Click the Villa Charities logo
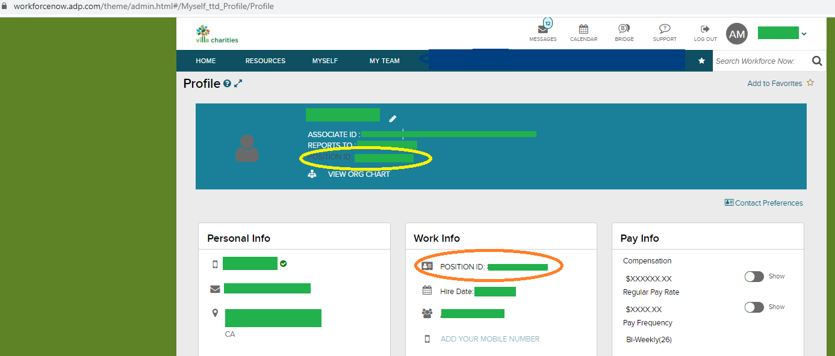The image size is (835, 356). click(x=217, y=34)
